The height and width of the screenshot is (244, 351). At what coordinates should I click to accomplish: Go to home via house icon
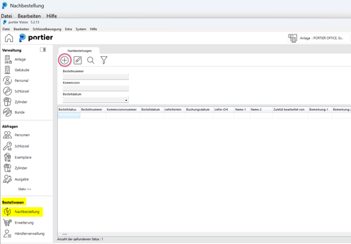point(9,38)
